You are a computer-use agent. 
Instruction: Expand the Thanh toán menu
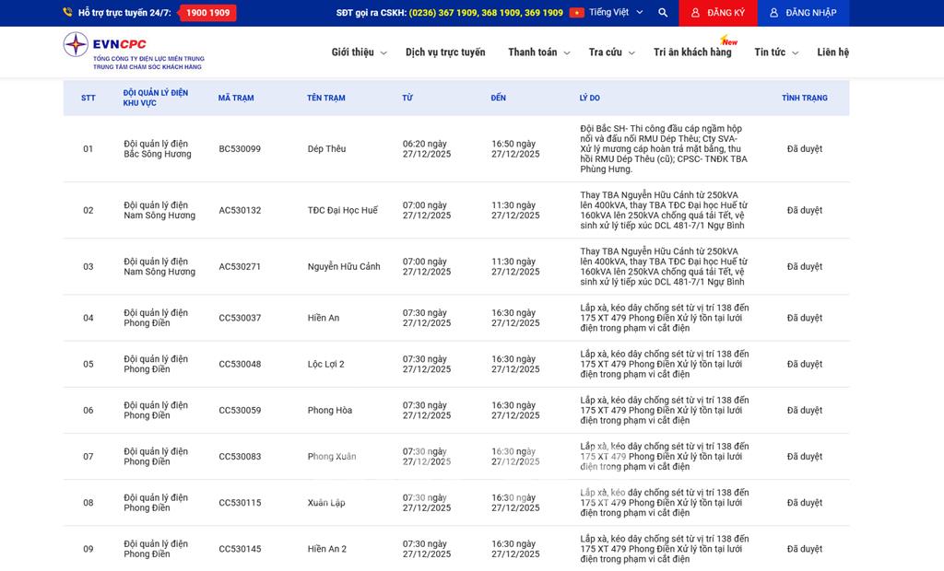coord(538,52)
